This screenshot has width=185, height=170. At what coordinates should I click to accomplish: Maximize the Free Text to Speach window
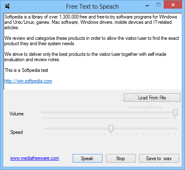[158, 5]
